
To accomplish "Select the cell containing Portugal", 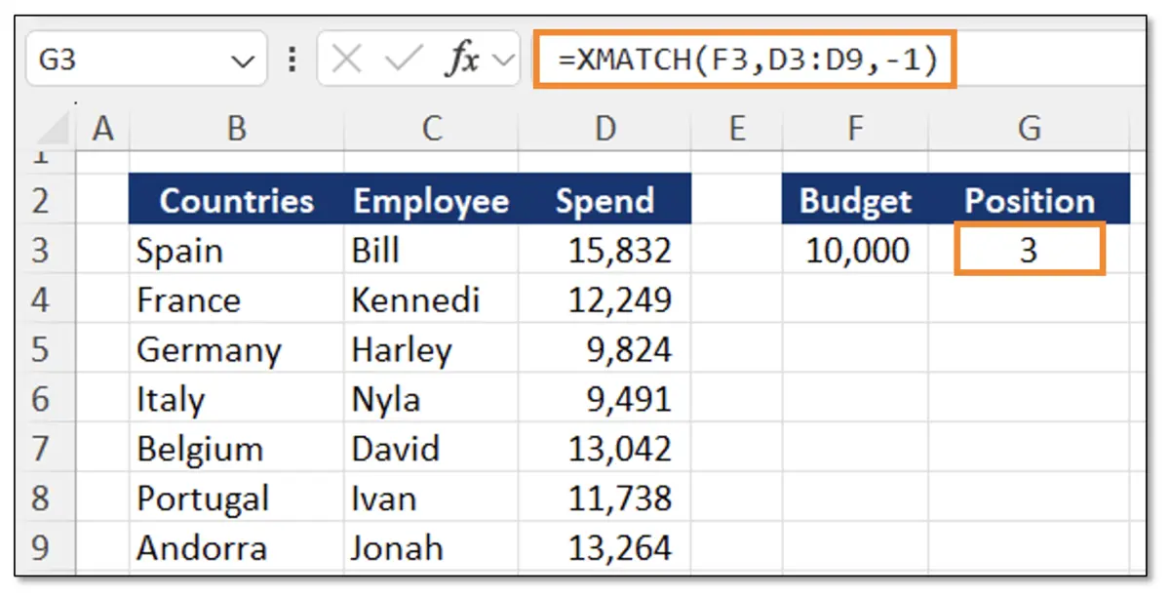I will tap(236, 498).
